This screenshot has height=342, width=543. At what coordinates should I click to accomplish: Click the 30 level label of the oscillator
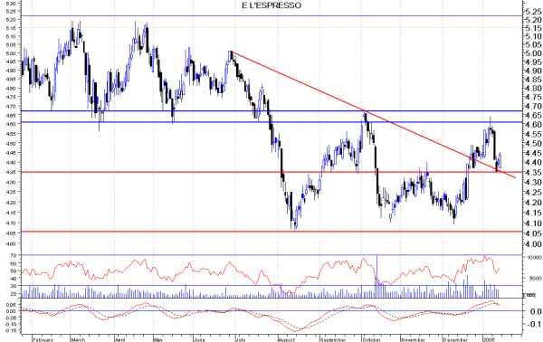(x=14, y=286)
